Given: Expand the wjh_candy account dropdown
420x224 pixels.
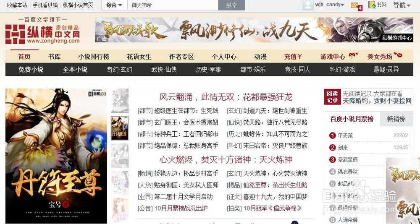Looking at the screenshot, I should click(329, 5).
